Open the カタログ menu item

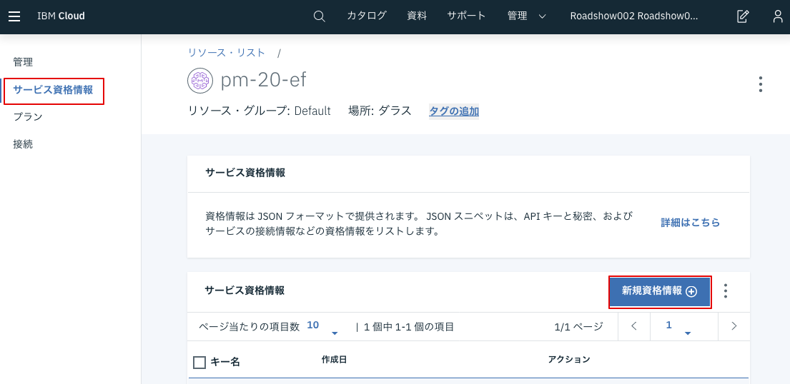click(x=366, y=16)
